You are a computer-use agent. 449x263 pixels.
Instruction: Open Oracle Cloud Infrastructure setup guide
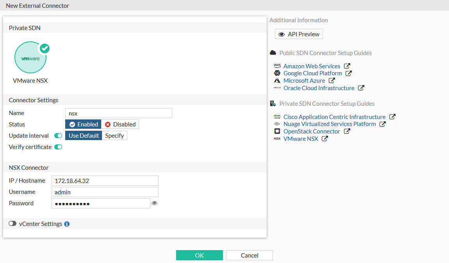click(319, 88)
